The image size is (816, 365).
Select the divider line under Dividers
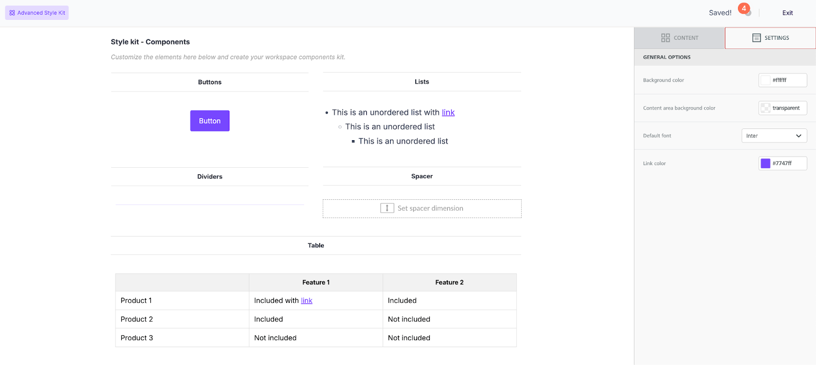210,205
